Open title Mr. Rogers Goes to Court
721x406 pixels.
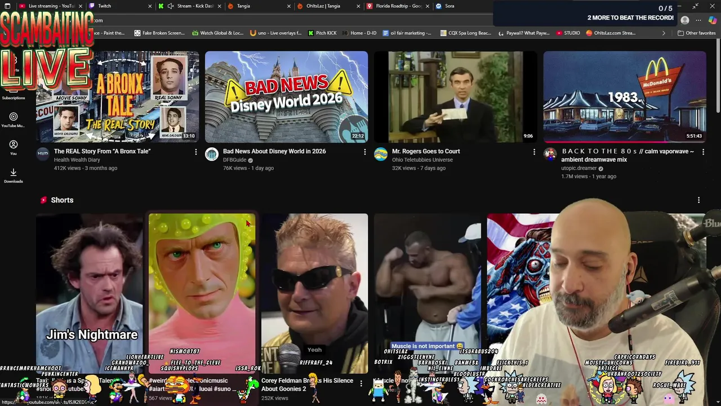click(426, 151)
